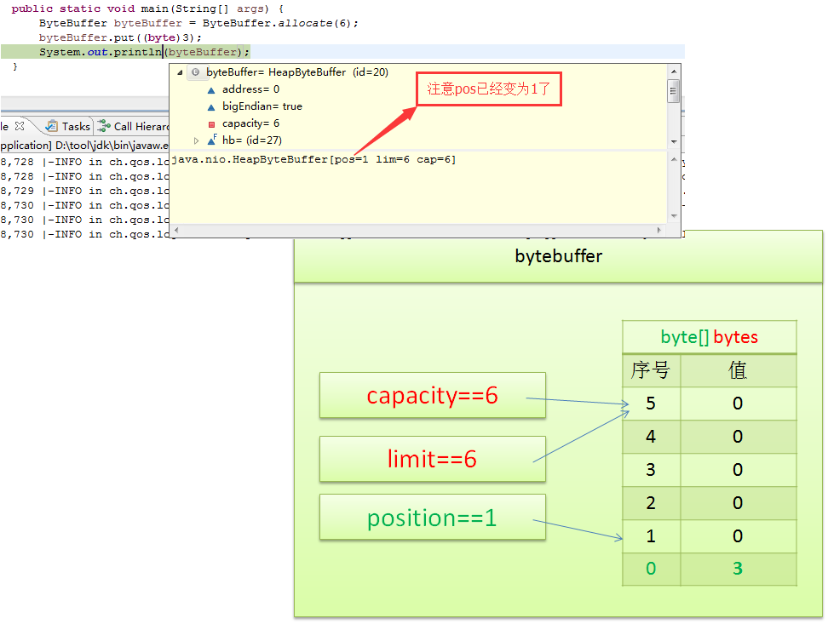Screen dimensions: 828x624
Task: Switch to the Tasks tab
Action: click(75, 126)
